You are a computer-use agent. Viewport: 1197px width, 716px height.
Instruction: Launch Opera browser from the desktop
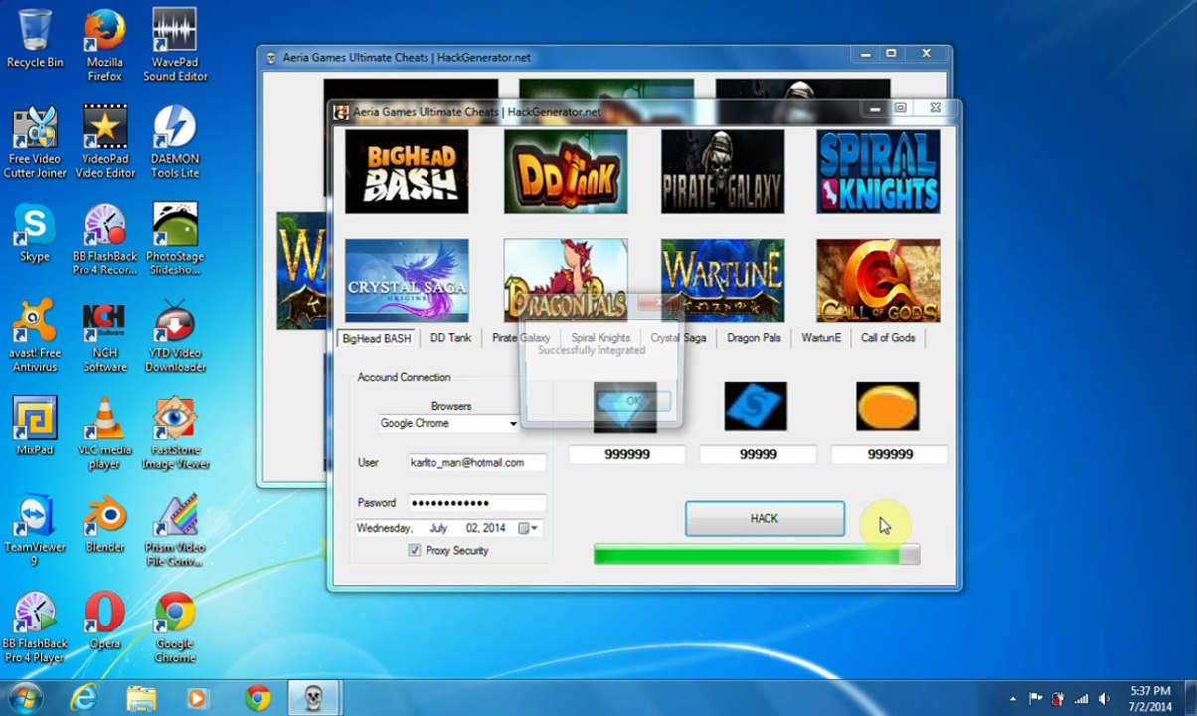(x=104, y=621)
